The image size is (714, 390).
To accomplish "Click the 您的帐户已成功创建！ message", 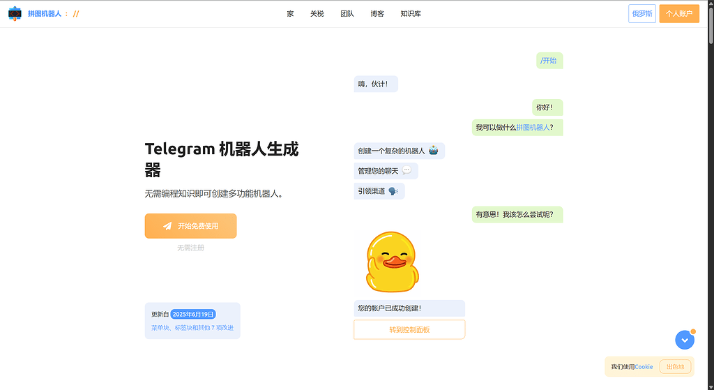I will click(409, 308).
